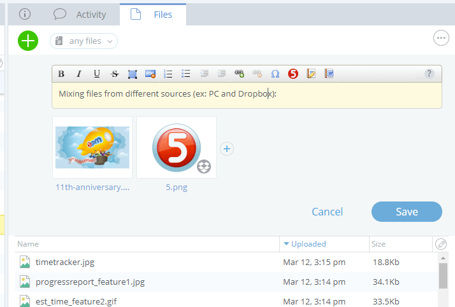Switch to the Activity tab
Image resolution: width=455 pixels, height=307 pixels.
point(80,15)
